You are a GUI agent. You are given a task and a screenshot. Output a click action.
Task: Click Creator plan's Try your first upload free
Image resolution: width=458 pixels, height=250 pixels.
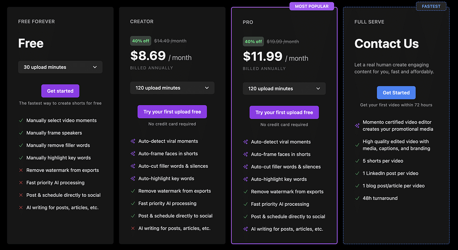(172, 112)
